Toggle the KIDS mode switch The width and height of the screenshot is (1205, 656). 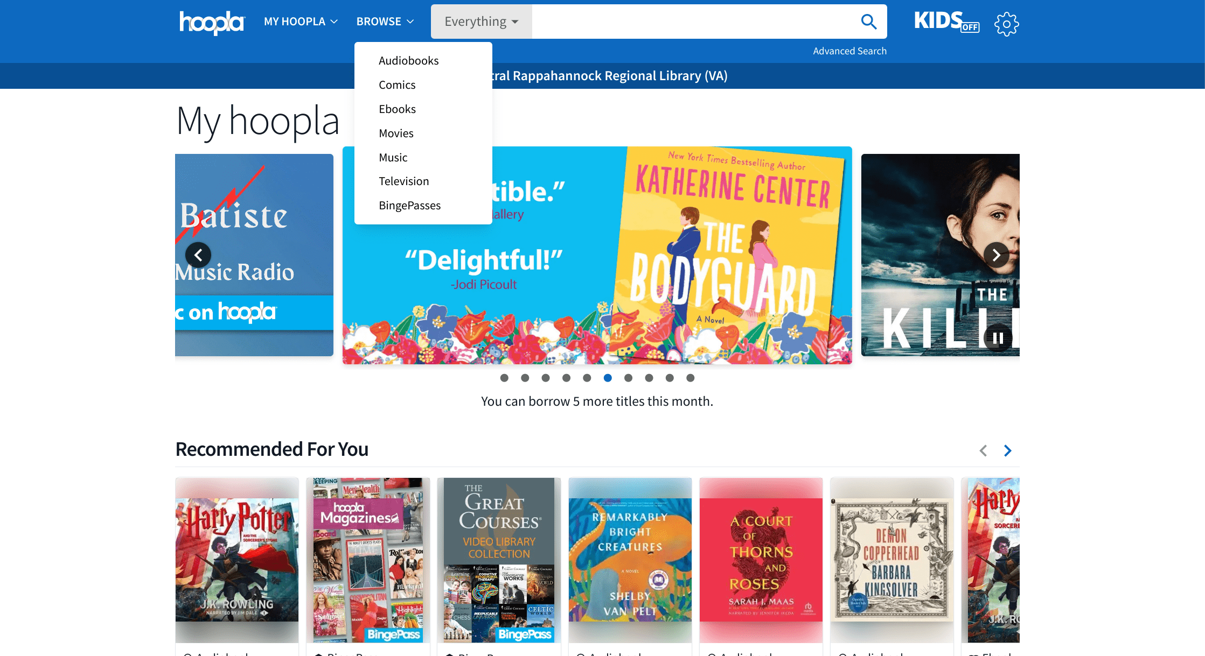point(946,22)
